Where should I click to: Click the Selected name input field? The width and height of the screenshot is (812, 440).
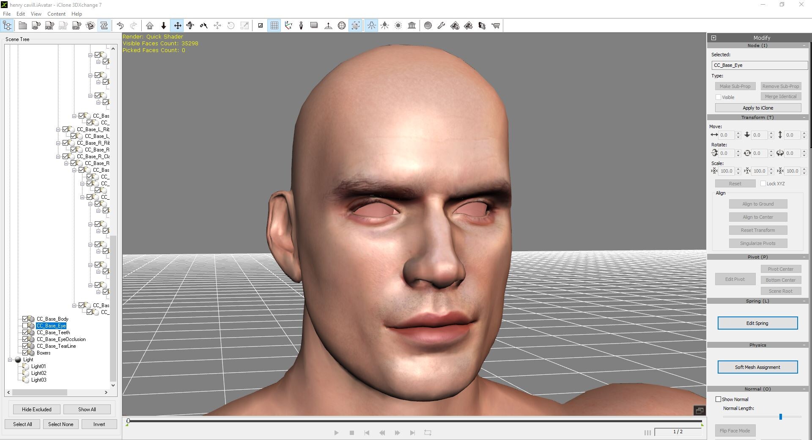pyautogui.click(x=760, y=65)
